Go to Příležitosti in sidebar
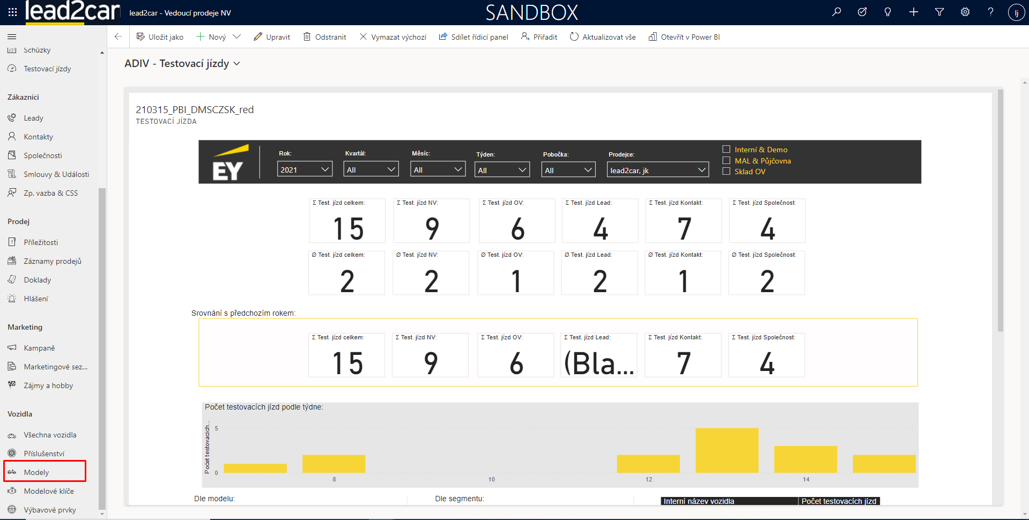1029x520 pixels. 41,242
